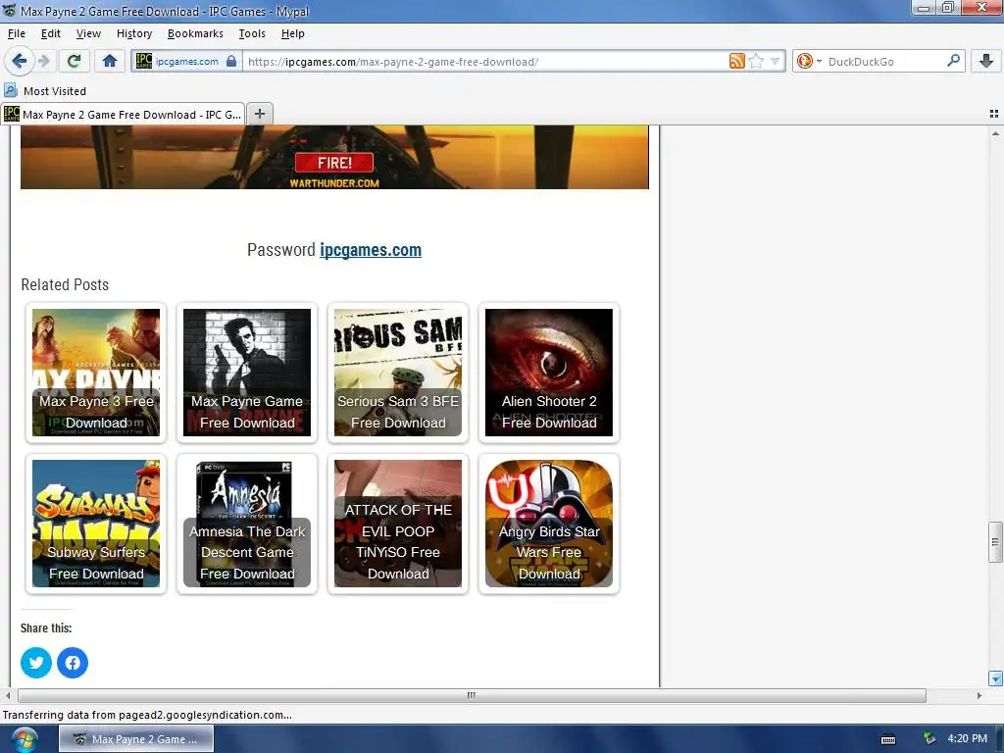This screenshot has height=753, width=1004.
Task: Click the address bar URL field
Action: pos(484,62)
